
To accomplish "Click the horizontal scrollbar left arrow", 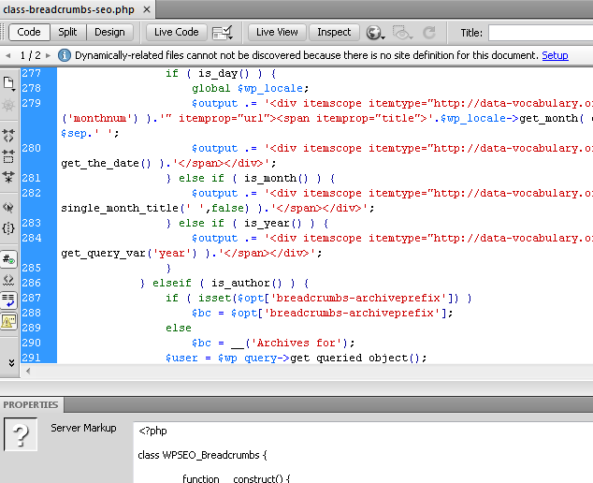I will click(x=28, y=372).
